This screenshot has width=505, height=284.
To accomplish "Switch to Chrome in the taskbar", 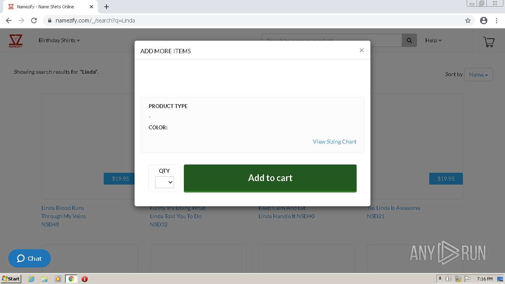I will coord(71,279).
